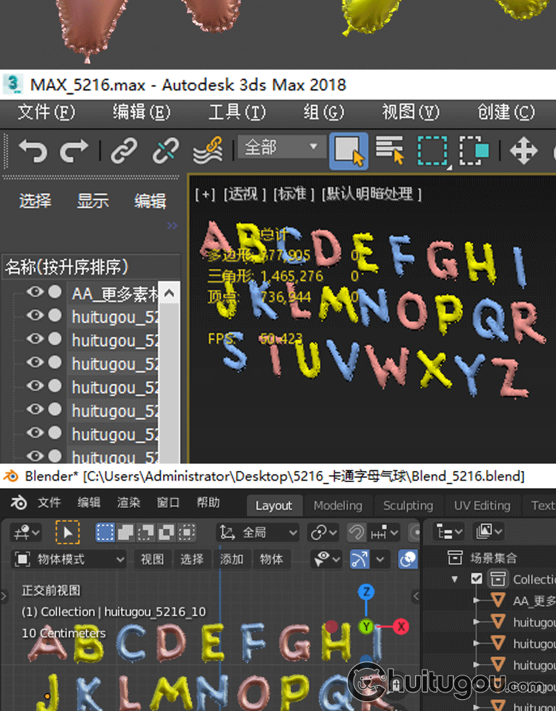
Task: Choose the Select and Move tool
Action: pos(523,150)
